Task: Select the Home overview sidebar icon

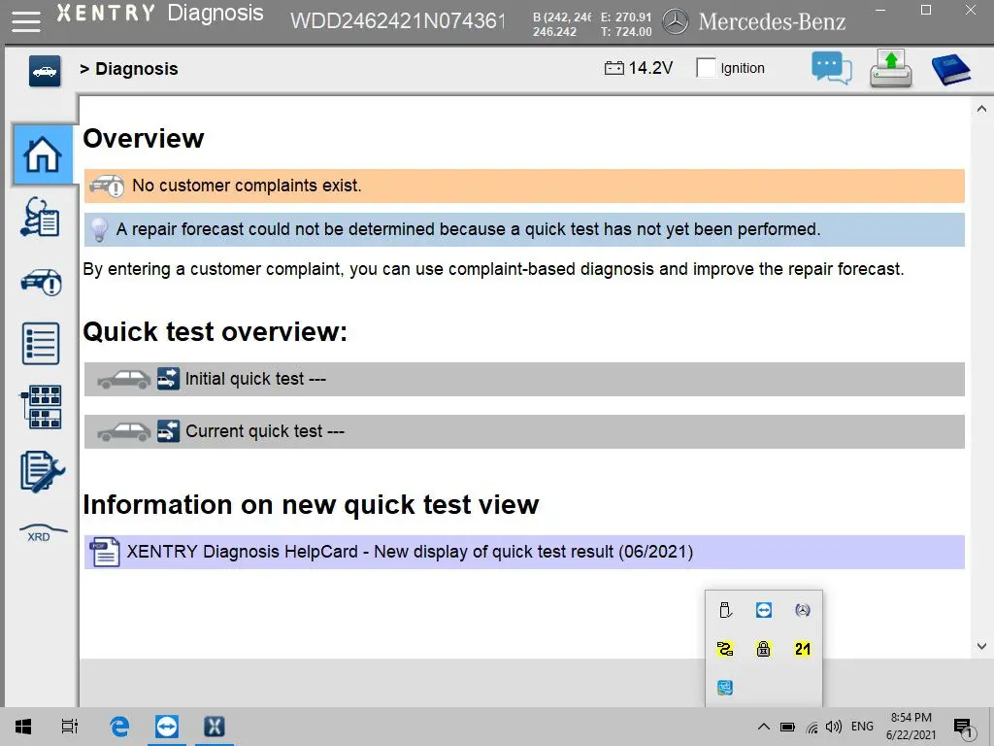Action: (x=43, y=154)
